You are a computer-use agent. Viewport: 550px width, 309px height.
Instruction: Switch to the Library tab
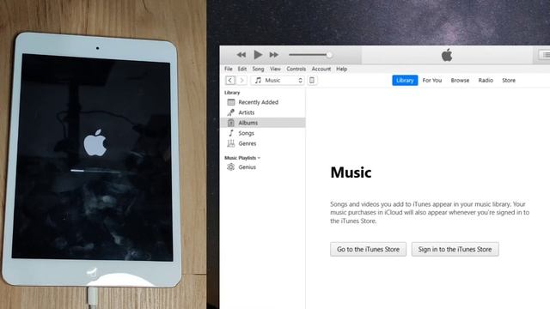(x=405, y=80)
